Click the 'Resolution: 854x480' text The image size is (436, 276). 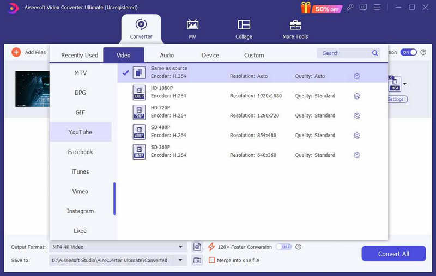pyautogui.click(x=253, y=135)
